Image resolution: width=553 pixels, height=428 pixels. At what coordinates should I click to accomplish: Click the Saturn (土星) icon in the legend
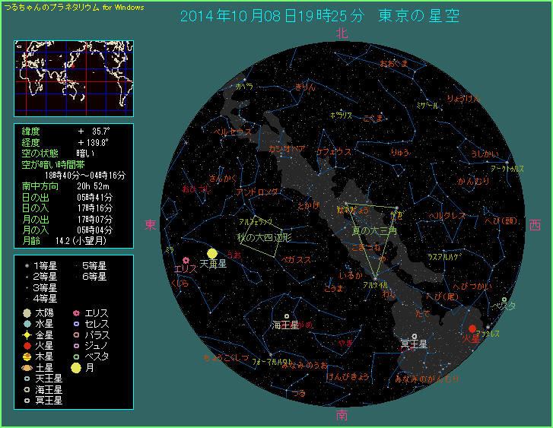coord(27,367)
